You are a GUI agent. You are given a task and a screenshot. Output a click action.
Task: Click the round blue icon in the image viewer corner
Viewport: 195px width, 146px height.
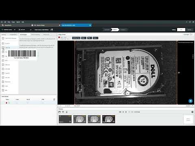[x=191, y=101]
